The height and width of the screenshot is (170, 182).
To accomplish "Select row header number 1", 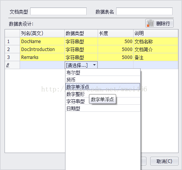I will click(x=12, y=42).
